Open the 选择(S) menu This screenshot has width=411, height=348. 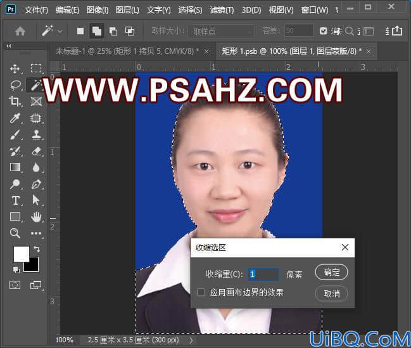pos(190,10)
